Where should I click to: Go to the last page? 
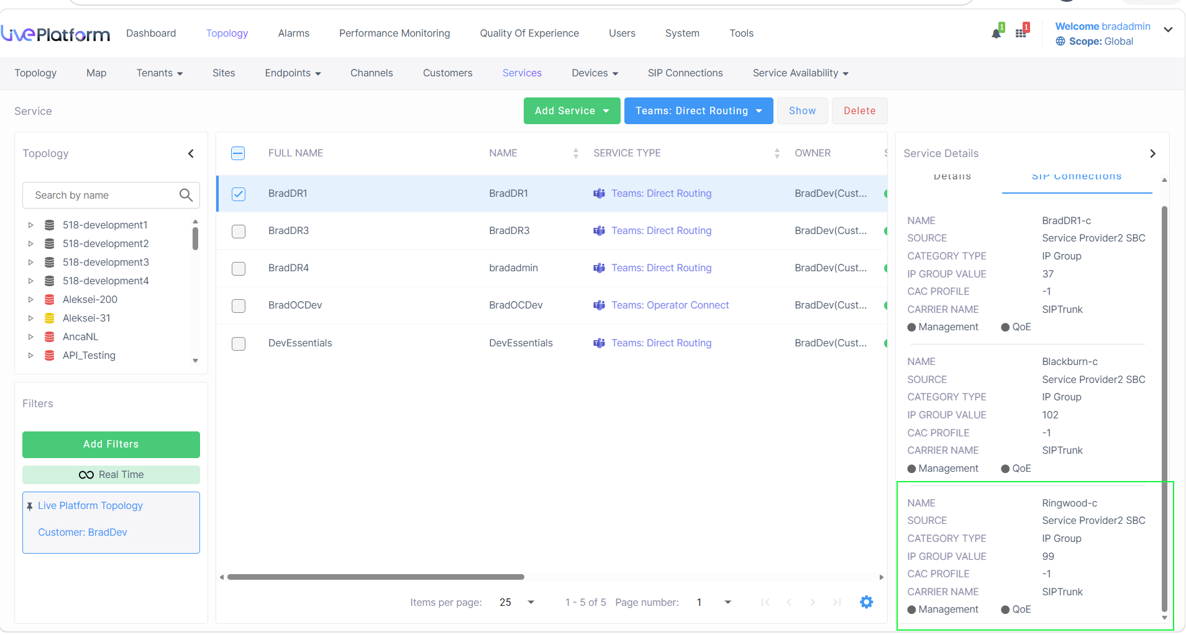(x=837, y=602)
